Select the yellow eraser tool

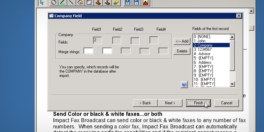point(116,3)
